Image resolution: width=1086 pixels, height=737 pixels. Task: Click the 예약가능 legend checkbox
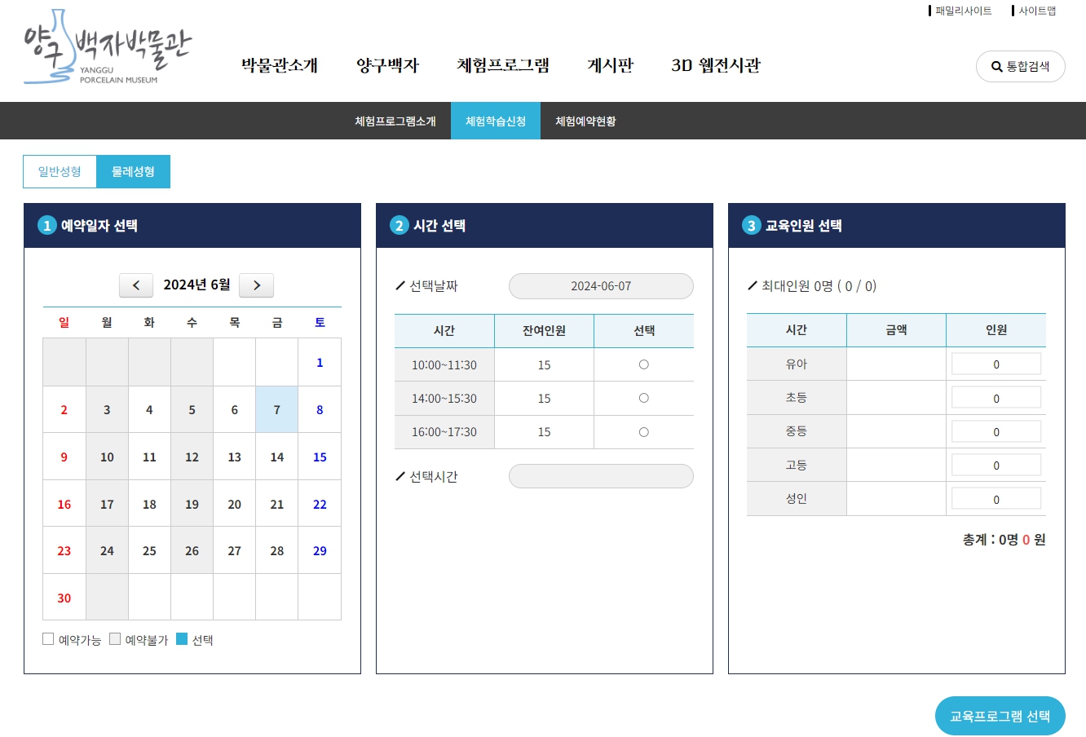pyautogui.click(x=48, y=639)
